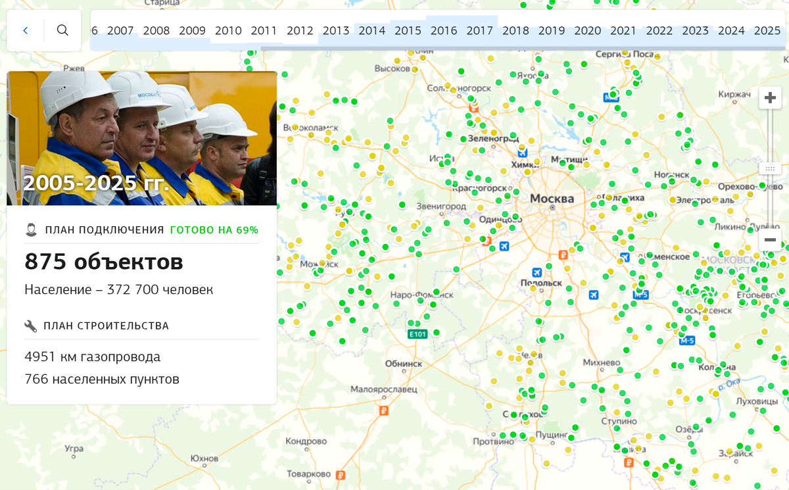Click the wrench icon beside План строительства

(x=31, y=326)
